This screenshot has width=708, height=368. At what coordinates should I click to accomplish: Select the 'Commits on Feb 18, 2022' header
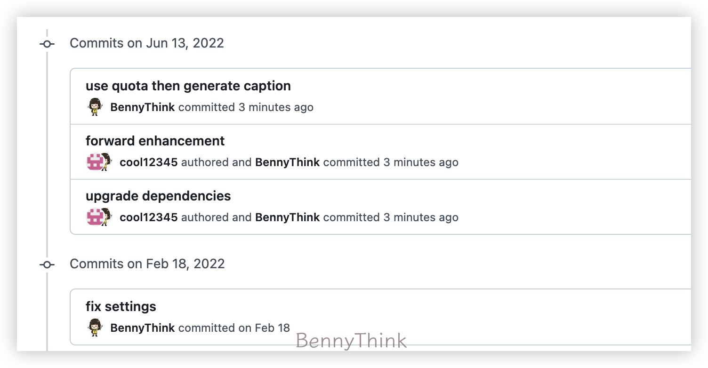148,264
